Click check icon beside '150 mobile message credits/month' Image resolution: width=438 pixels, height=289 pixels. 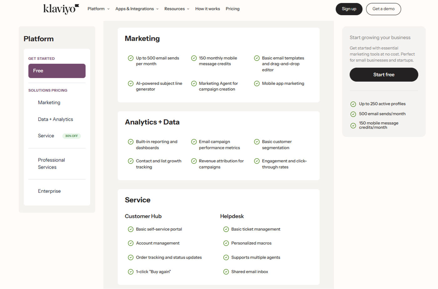(353, 126)
